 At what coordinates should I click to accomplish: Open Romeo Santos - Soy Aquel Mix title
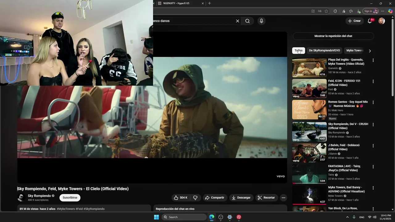[348, 104]
